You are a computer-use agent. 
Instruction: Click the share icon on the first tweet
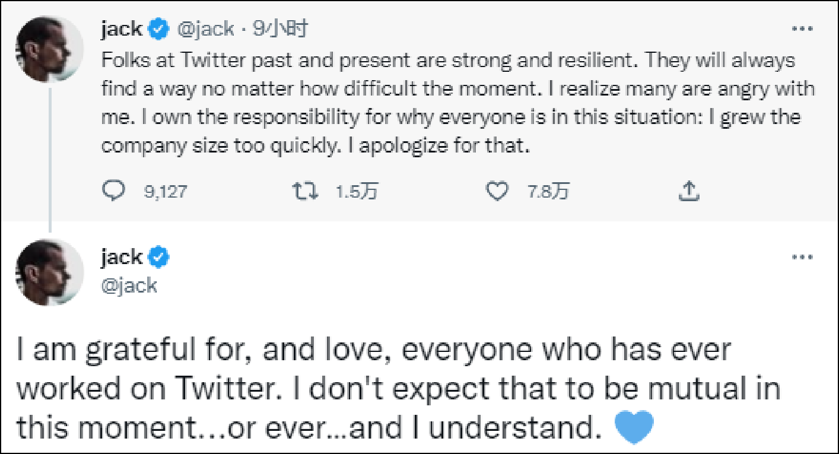(x=688, y=191)
